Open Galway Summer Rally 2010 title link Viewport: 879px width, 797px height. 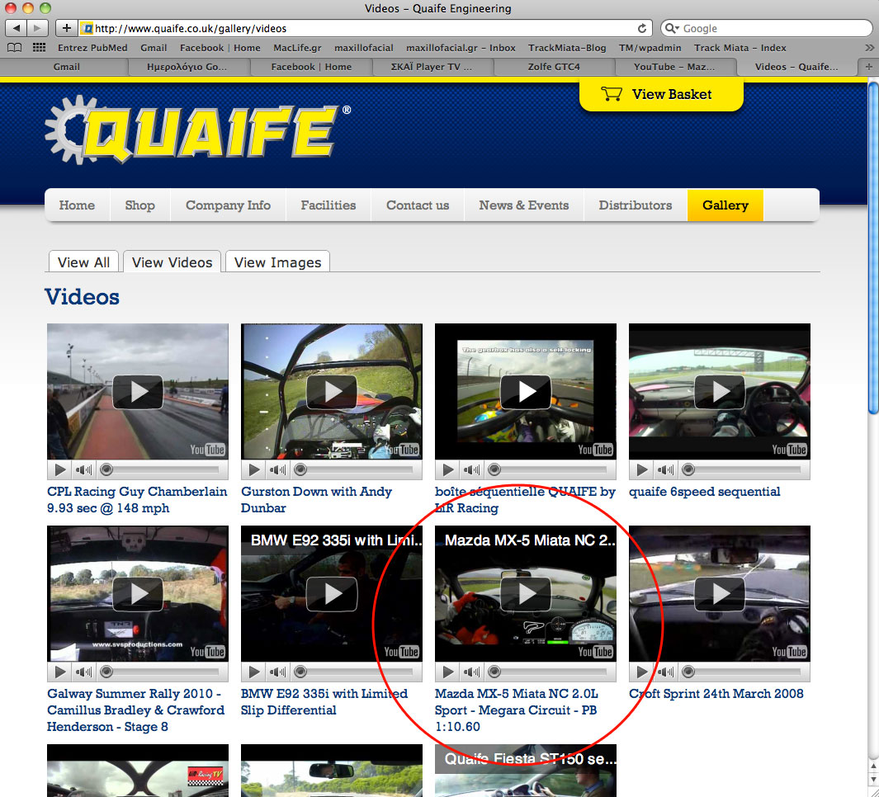pos(135,710)
